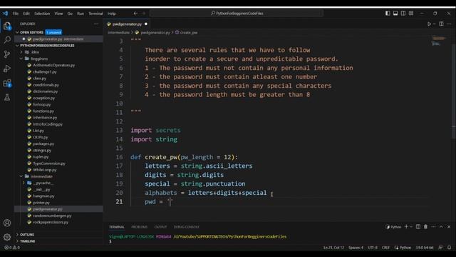
Task: Open the Extensions view
Action: pyautogui.click(x=7, y=83)
